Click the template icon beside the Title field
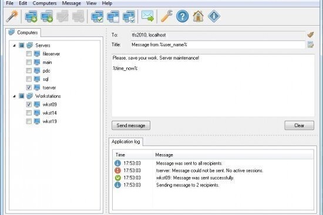 pyautogui.click(x=311, y=45)
